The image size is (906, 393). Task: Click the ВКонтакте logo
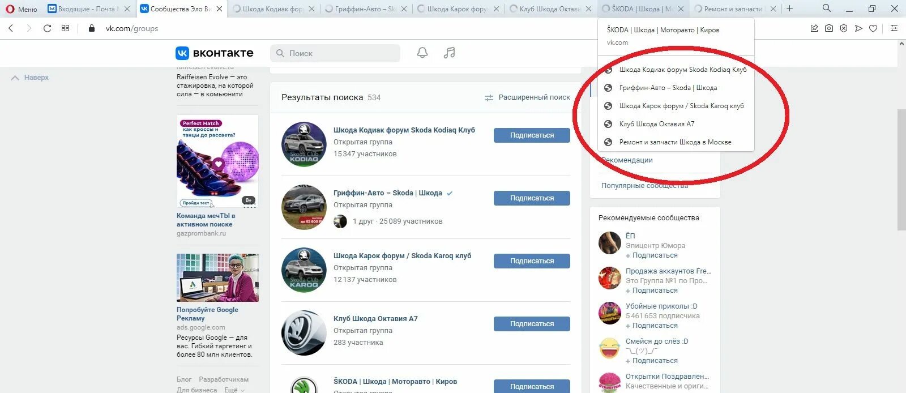(x=215, y=53)
